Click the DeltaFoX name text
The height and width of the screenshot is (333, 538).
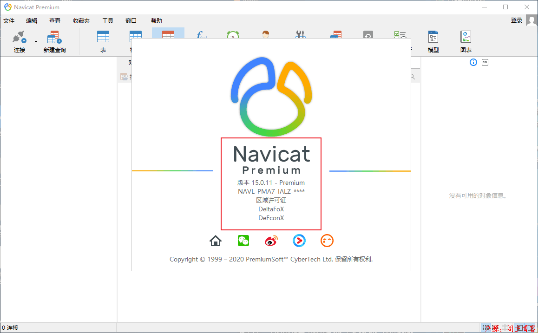coord(271,209)
